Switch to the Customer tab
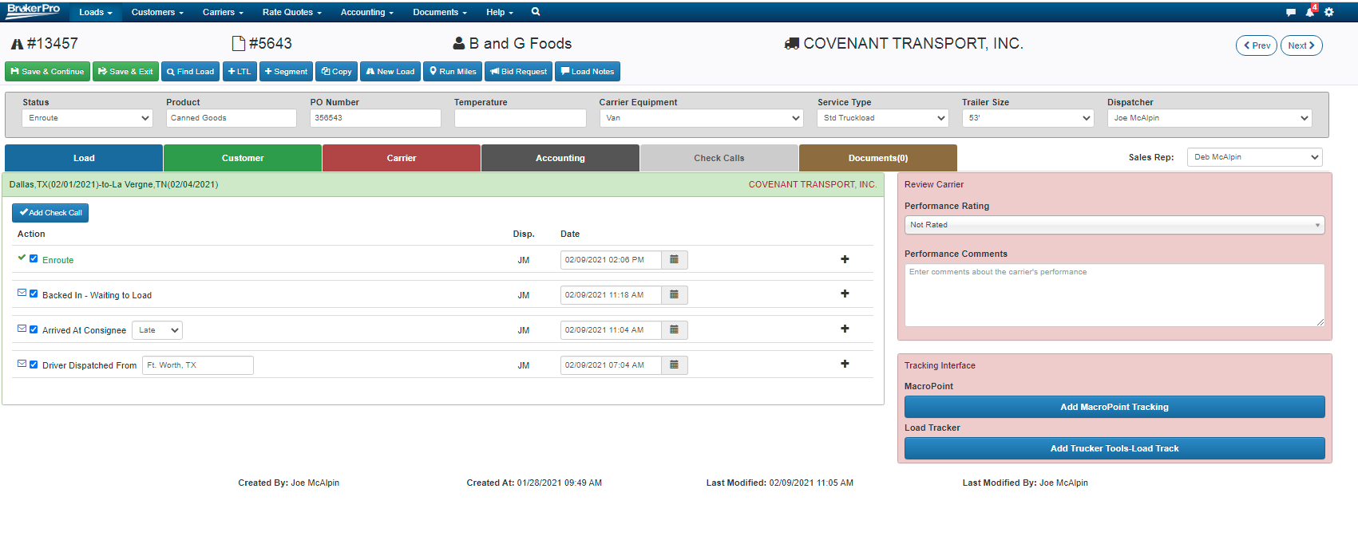Screen dimensions: 1358x536 pos(243,158)
